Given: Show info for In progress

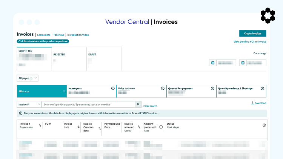Looking at the screenshot, I should tap(113, 88).
